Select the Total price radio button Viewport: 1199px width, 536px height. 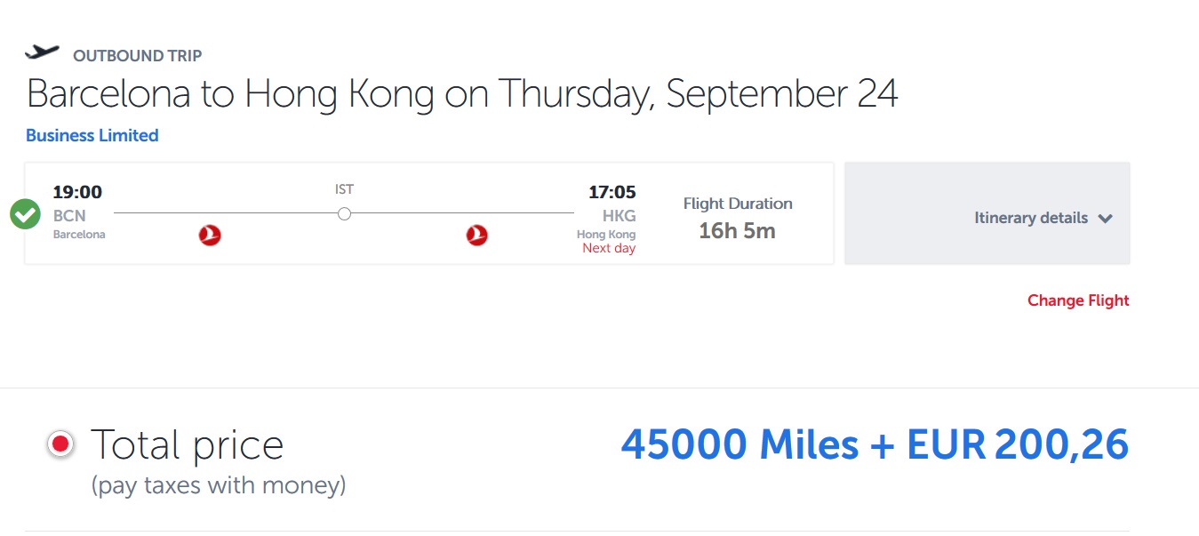(x=60, y=444)
